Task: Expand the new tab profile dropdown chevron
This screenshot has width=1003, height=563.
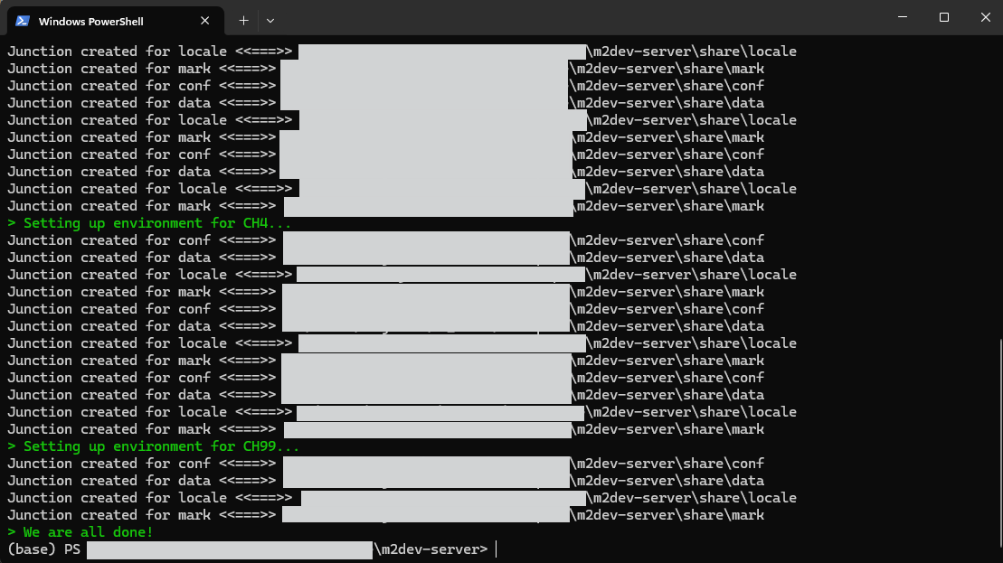Action: [270, 20]
